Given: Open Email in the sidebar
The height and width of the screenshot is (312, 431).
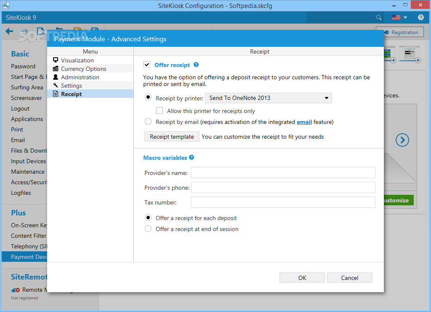Looking at the screenshot, I should tap(18, 140).
